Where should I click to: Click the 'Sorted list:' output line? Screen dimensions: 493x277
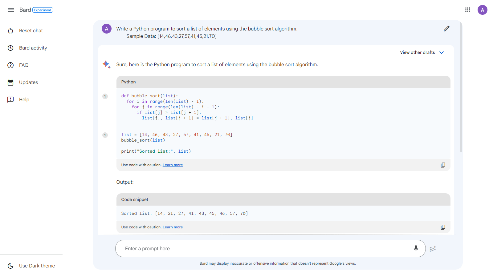click(x=185, y=213)
